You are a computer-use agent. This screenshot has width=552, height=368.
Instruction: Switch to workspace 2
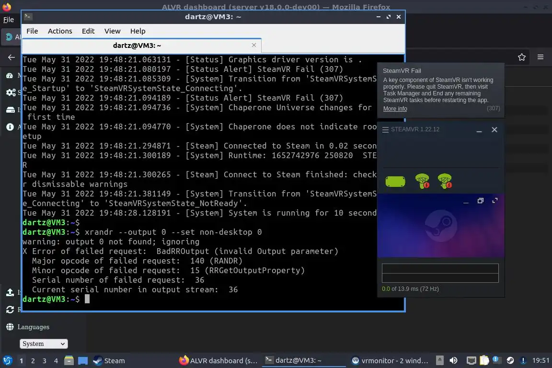click(x=33, y=361)
